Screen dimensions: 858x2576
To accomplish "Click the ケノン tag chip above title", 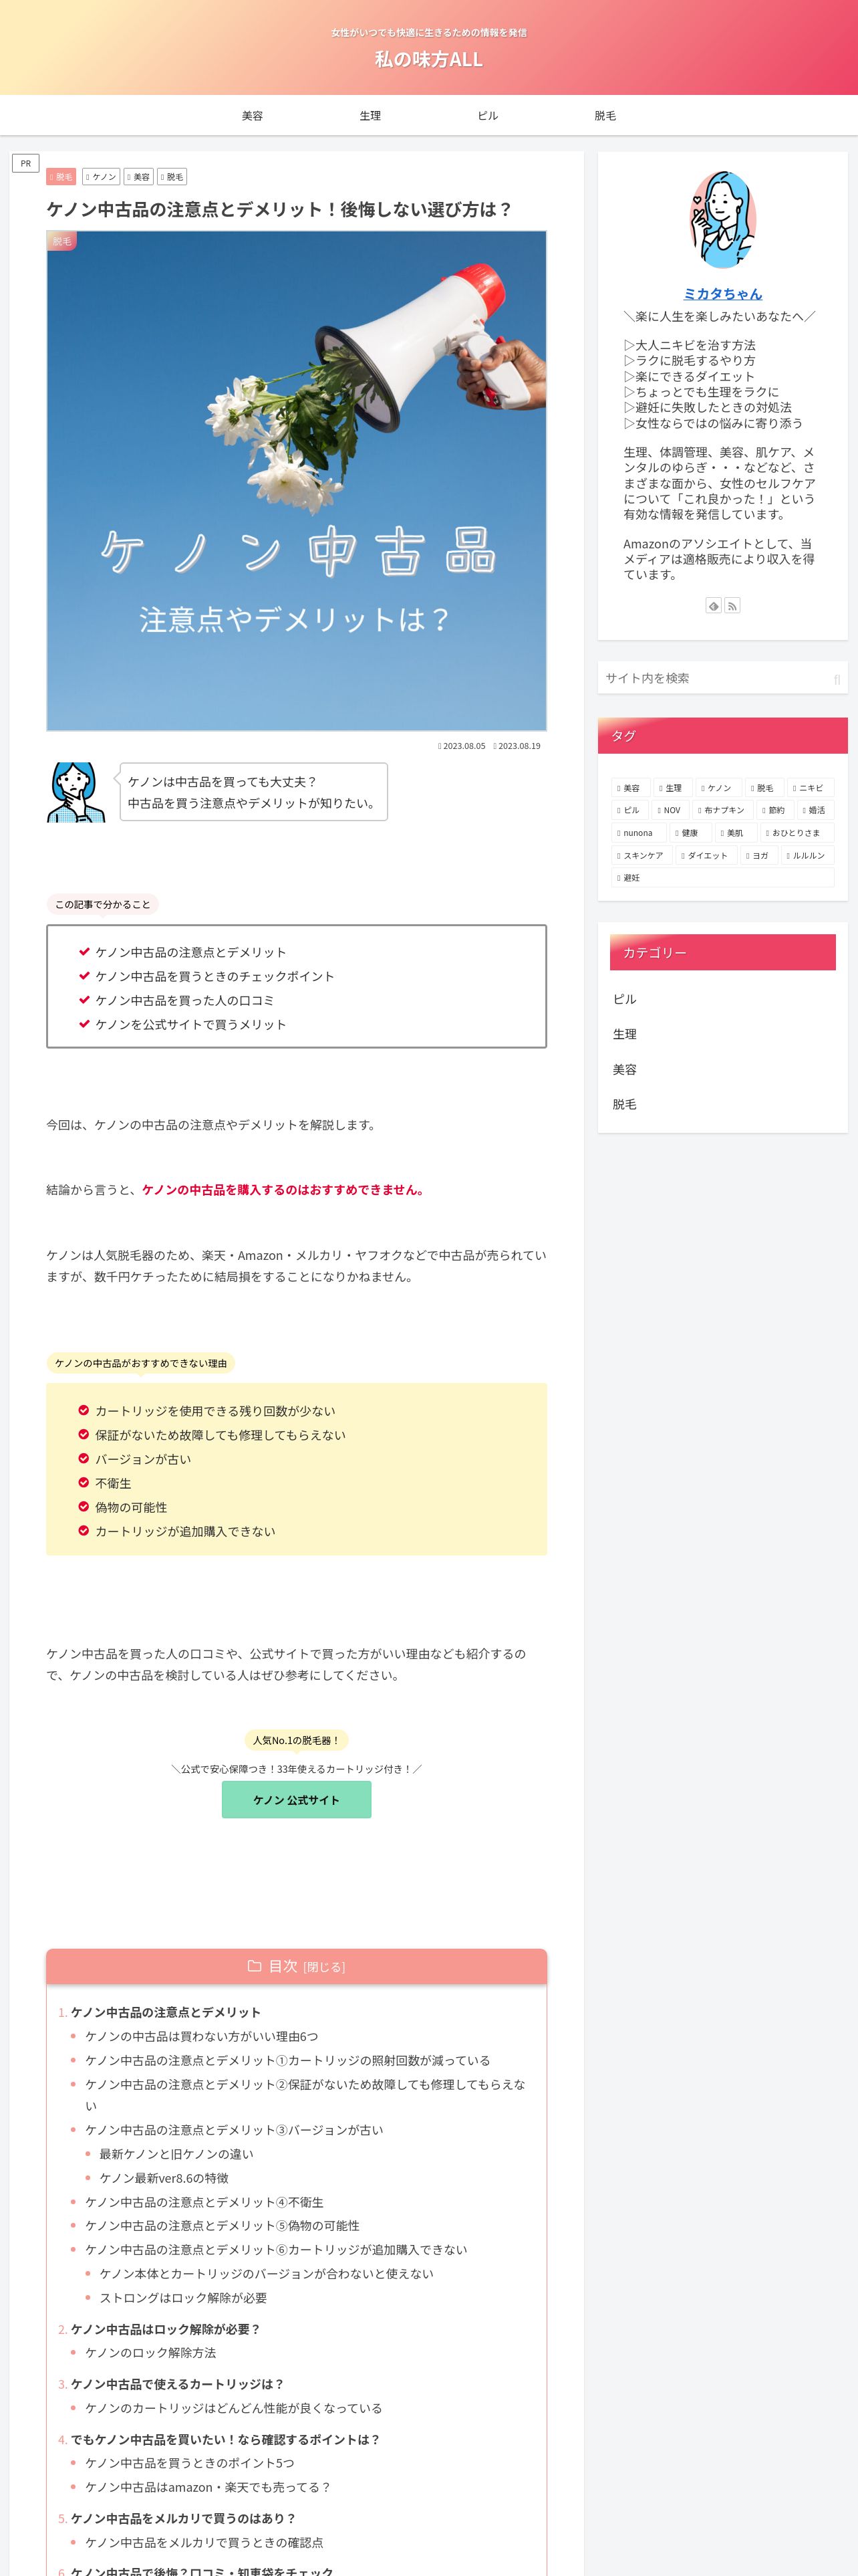I will pyautogui.click(x=101, y=177).
